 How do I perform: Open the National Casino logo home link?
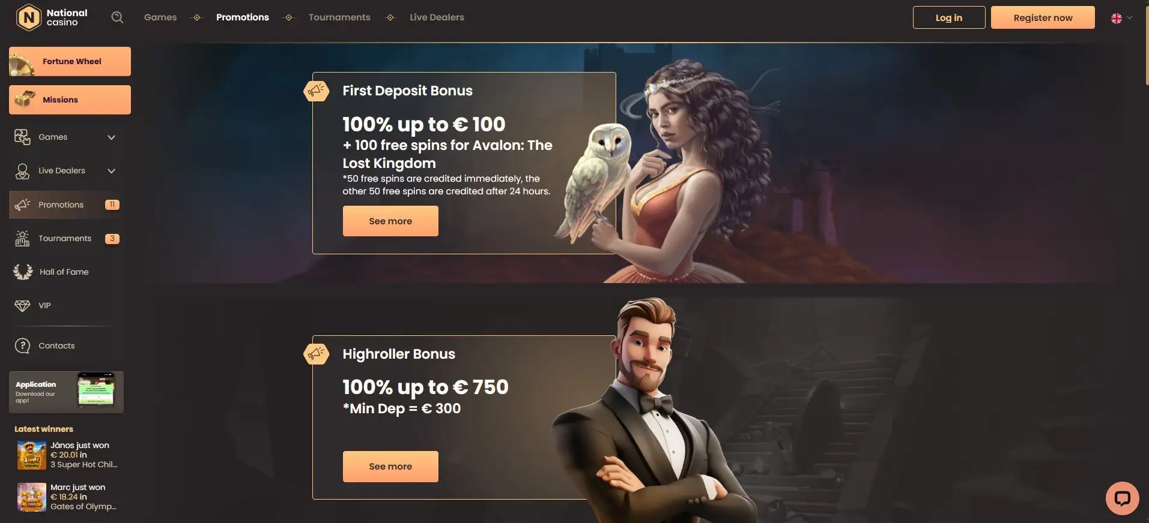pyautogui.click(x=52, y=17)
